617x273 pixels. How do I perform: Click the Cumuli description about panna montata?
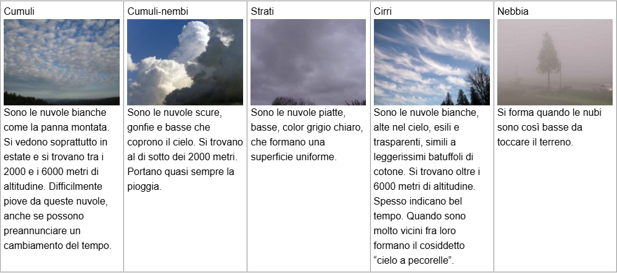pyautogui.click(x=59, y=179)
